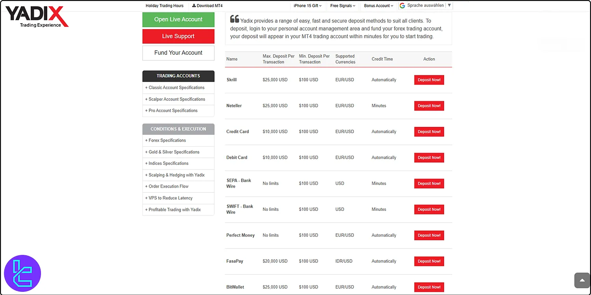Click Deposit Now for Credit Card
The image size is (591, 295).
point(429,132)
